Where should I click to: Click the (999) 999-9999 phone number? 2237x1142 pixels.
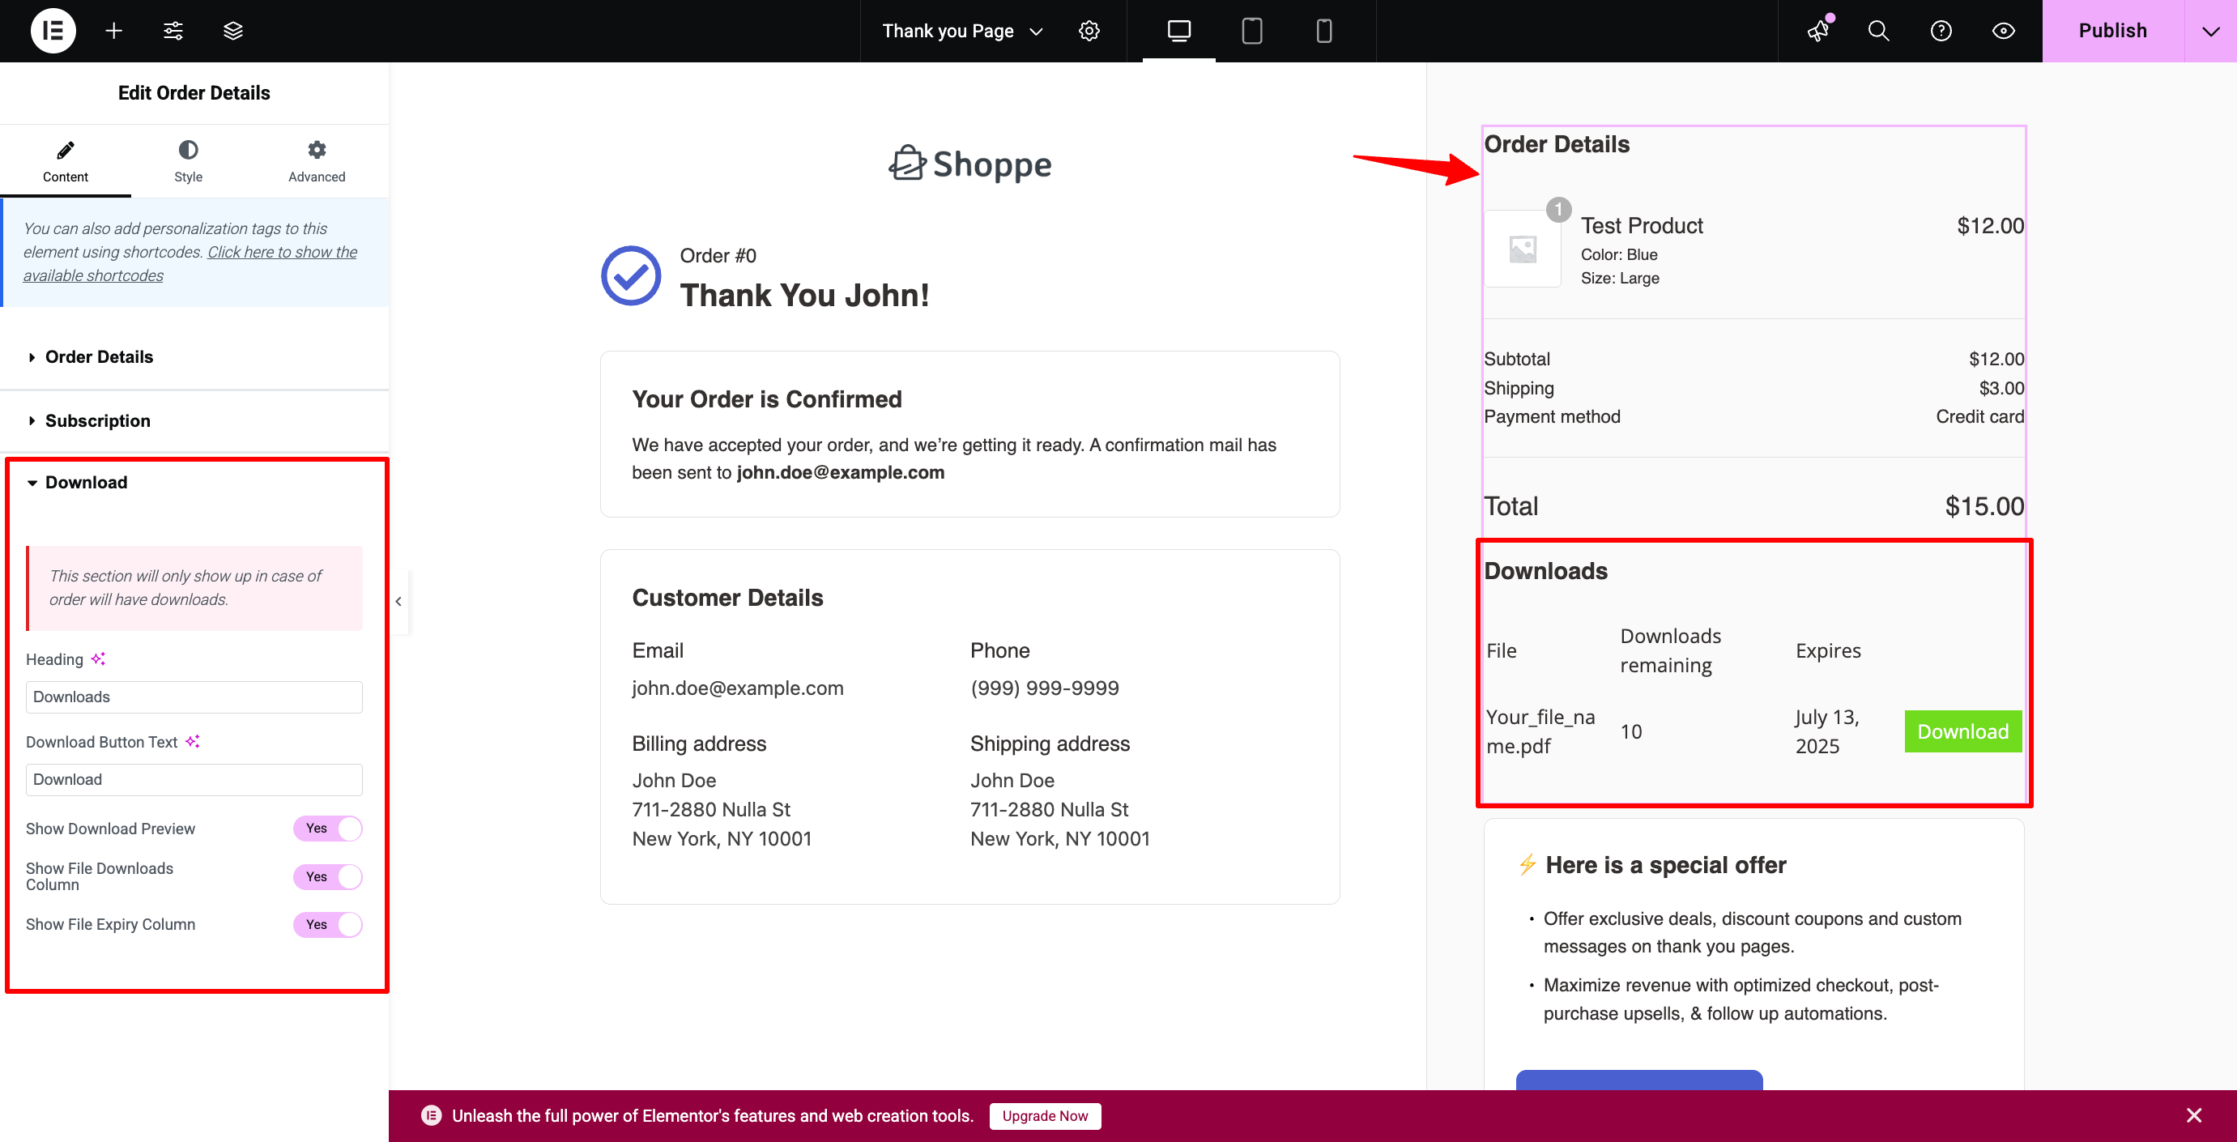[1045, 688]
